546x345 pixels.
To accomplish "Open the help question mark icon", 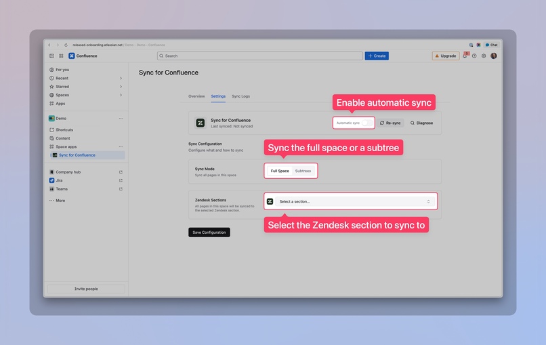I will (474, 56).
